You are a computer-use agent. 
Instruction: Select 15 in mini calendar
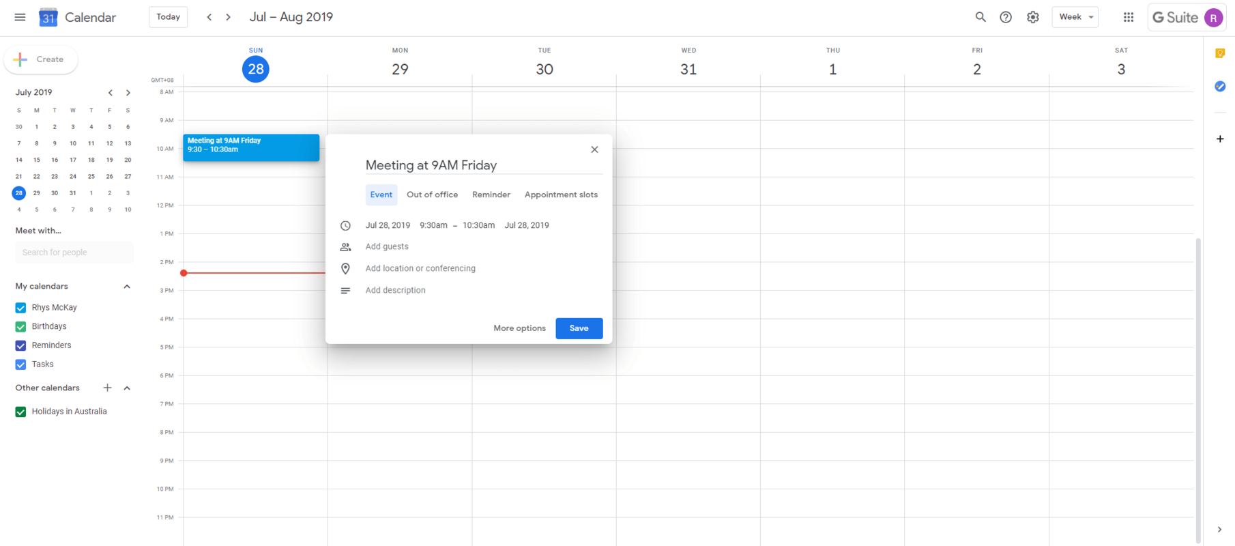37,160
